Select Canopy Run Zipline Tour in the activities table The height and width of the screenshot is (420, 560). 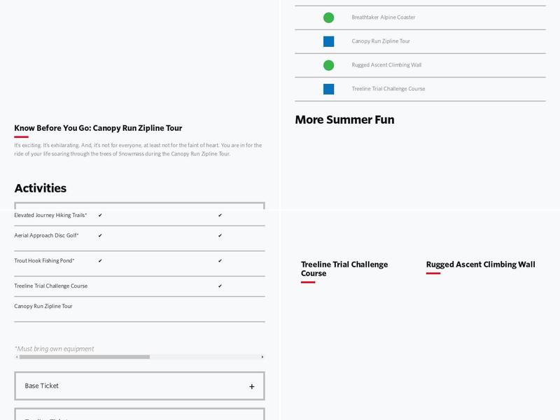click(x=43, y=307)
